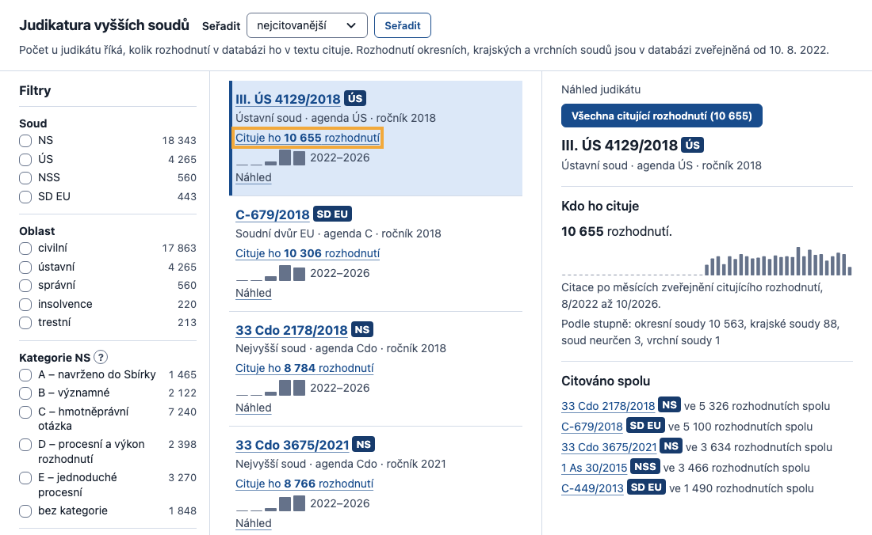Open 33 Cdo 2178/2018 title in results list
Screen dimensions: 872x535
pyautogui.click(x=292, y=330)
